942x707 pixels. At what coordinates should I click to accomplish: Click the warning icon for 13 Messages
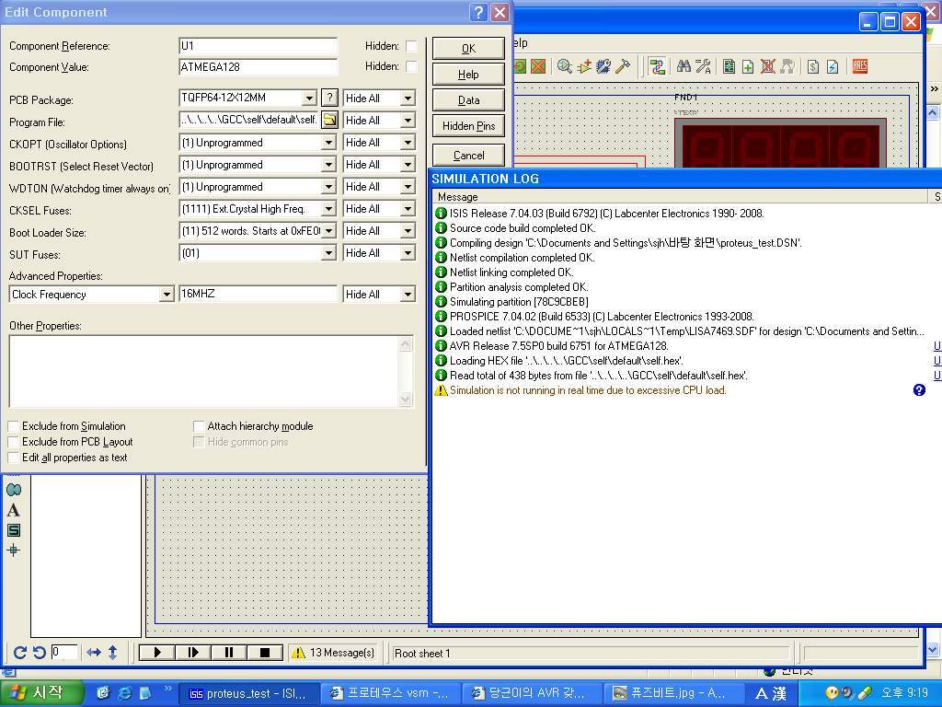tap(298, 653)
